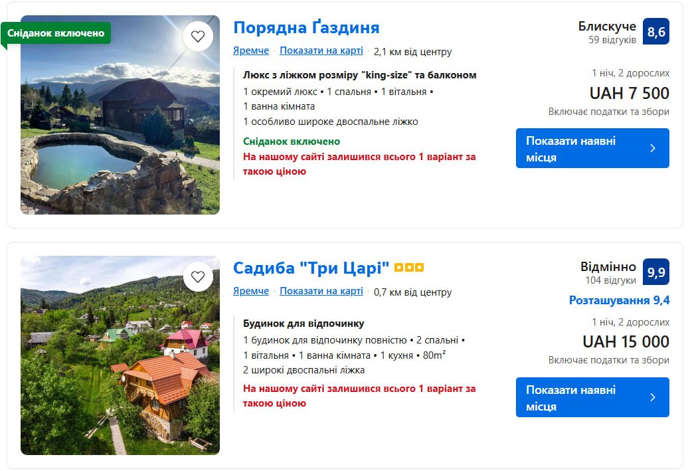Image resolution: width=690 pixels, height=471 pixels.
Task: Click the Яремче link under Порядна Ґаздиня
Action: pyautogui.click(x=250, y=50)
